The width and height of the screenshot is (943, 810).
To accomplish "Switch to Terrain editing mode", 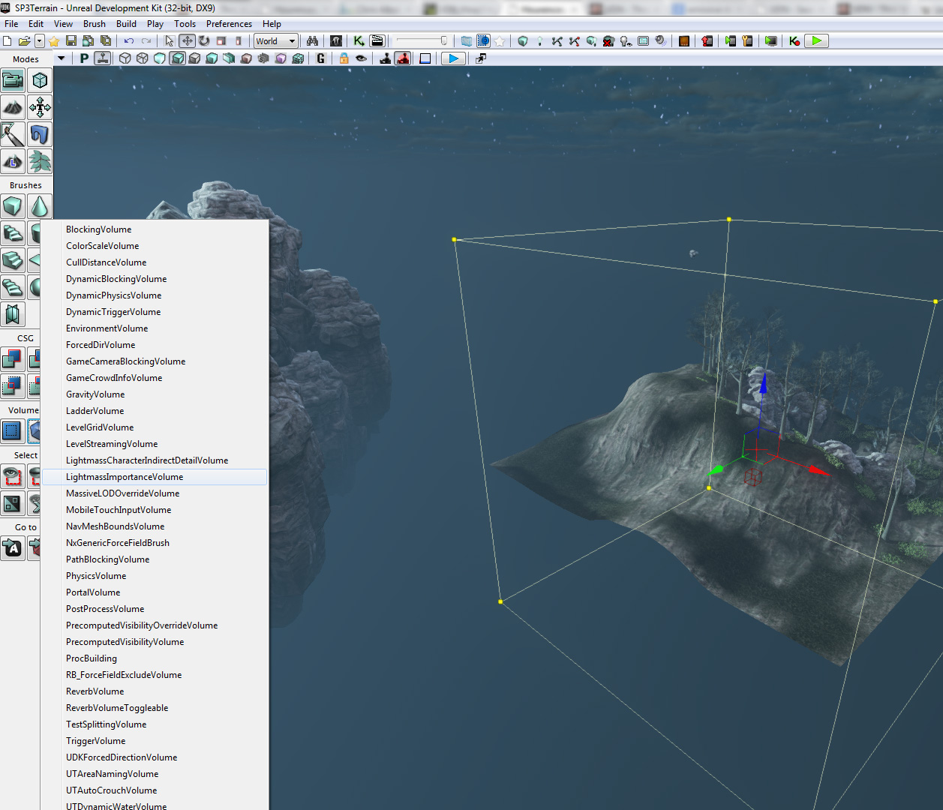I will 13,107.
